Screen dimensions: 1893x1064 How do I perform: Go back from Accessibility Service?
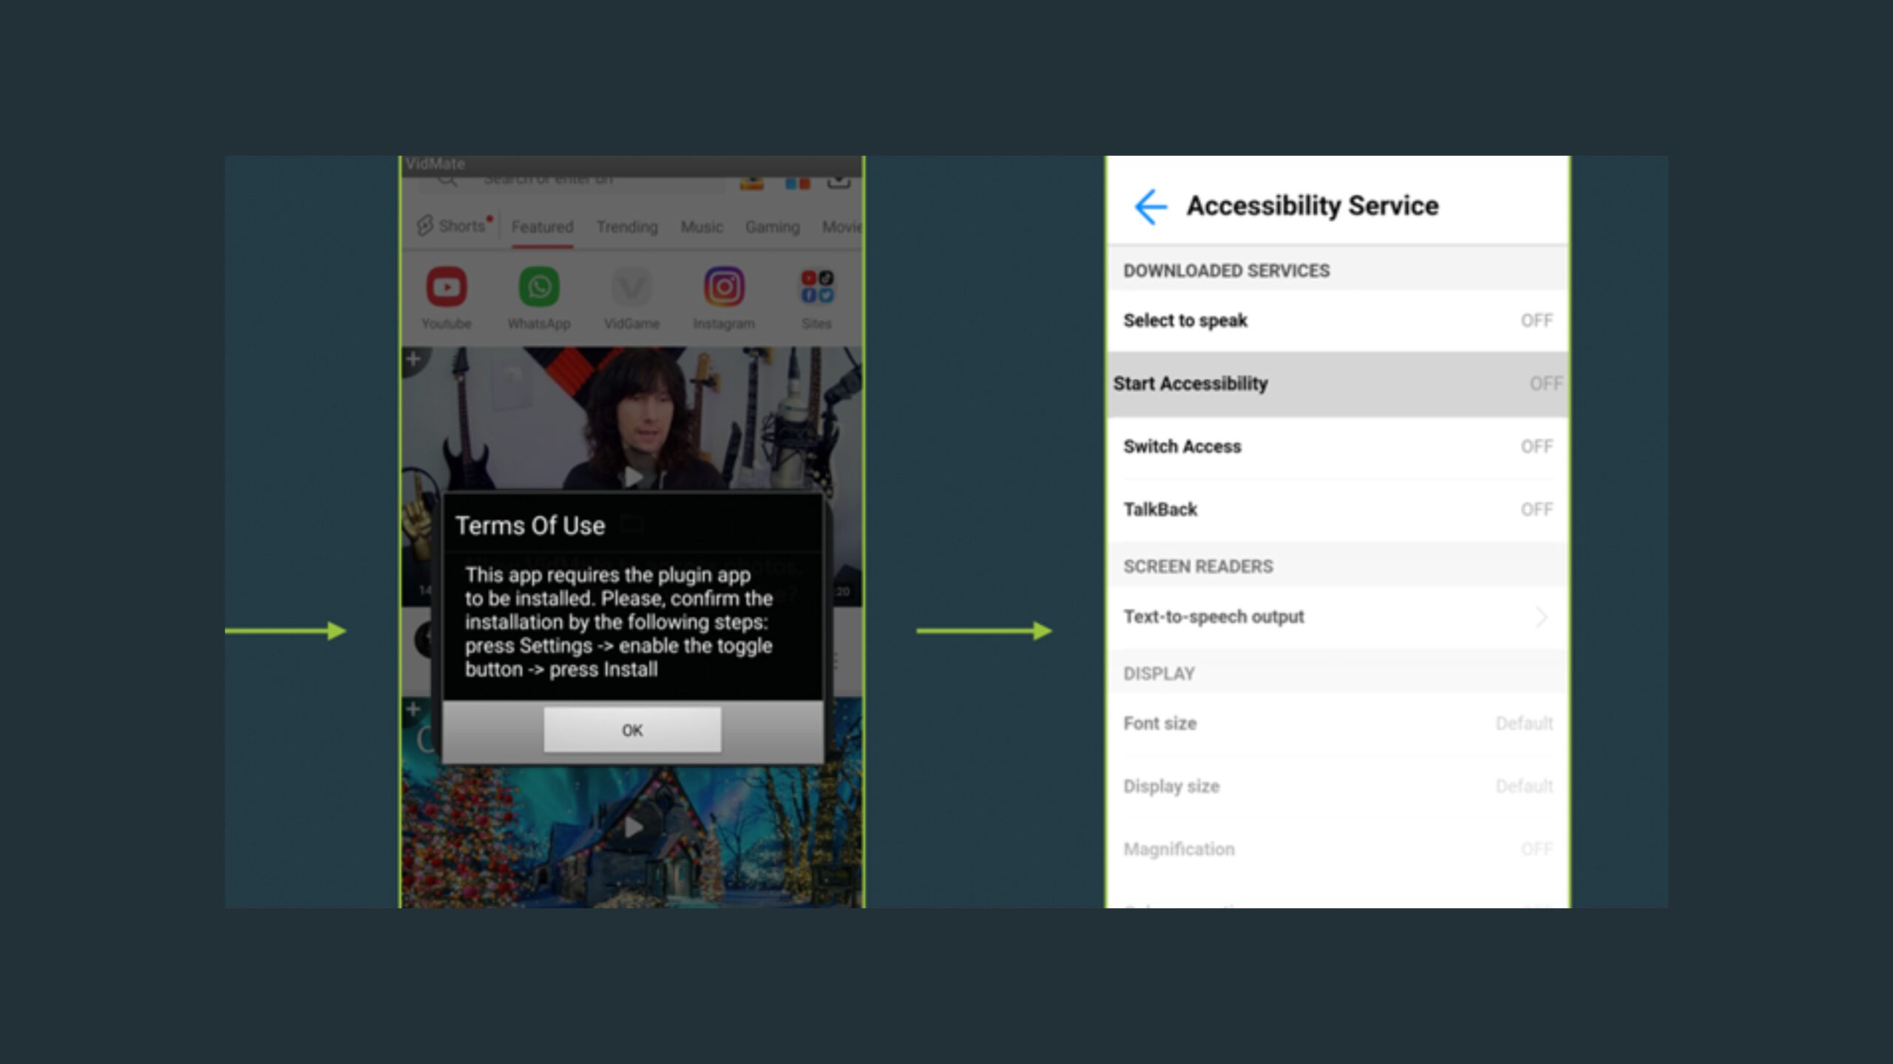click(1151, 206)
